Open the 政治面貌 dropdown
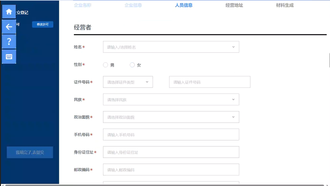The image size is (330, 186). pos(171,117)
